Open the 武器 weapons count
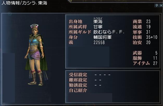This screenshot has width=163, height=106. pyautogui.click(x=145, y=53)
